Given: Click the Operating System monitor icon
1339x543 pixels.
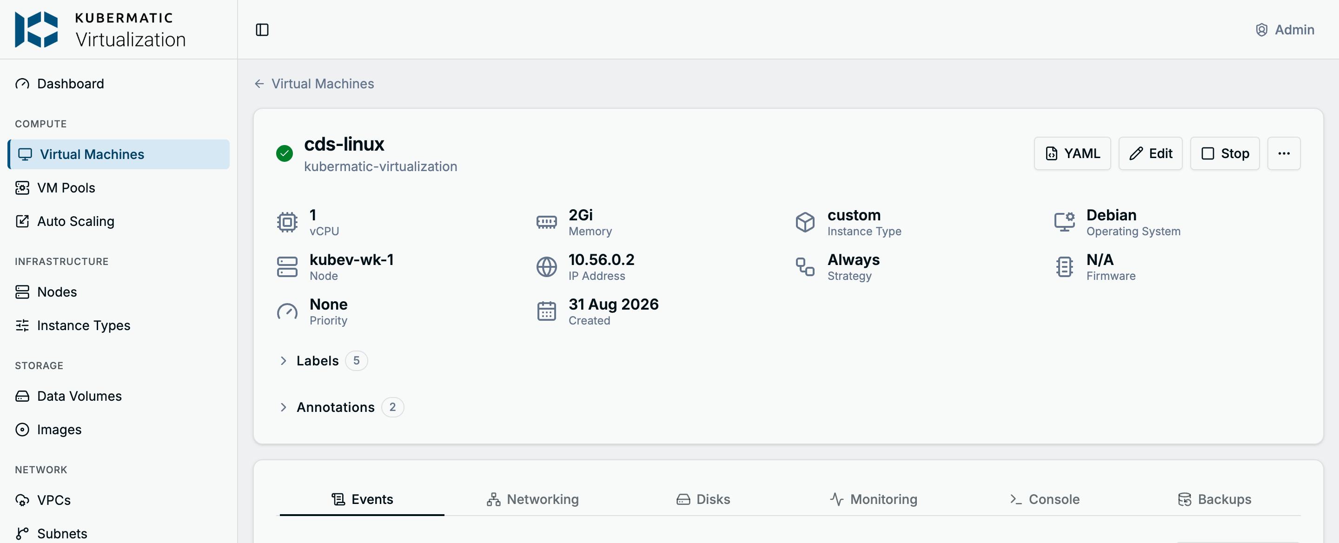Looking at the screenshot, I should (1064, 222).
